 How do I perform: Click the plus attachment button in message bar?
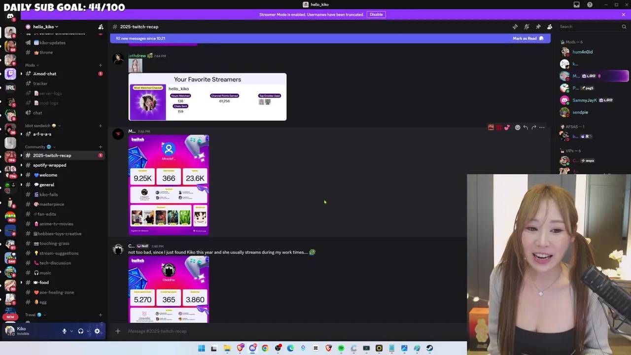coord(118,331)
